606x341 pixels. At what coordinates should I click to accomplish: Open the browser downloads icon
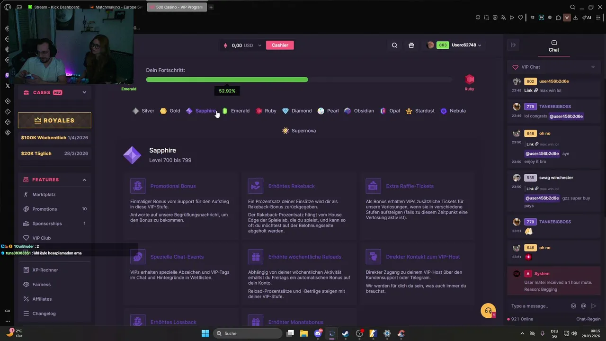[x=575, y=18]
